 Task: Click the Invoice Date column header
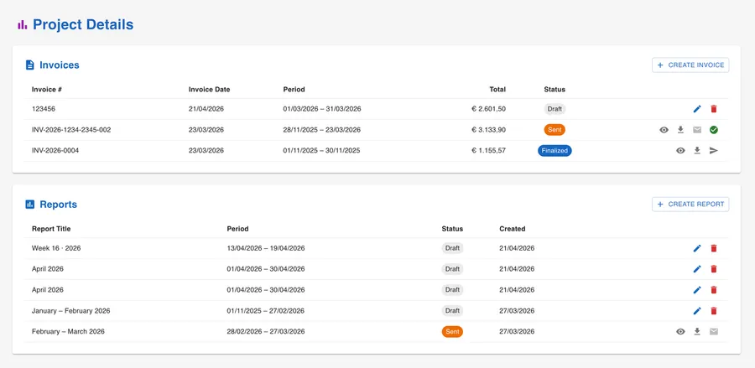210,90
